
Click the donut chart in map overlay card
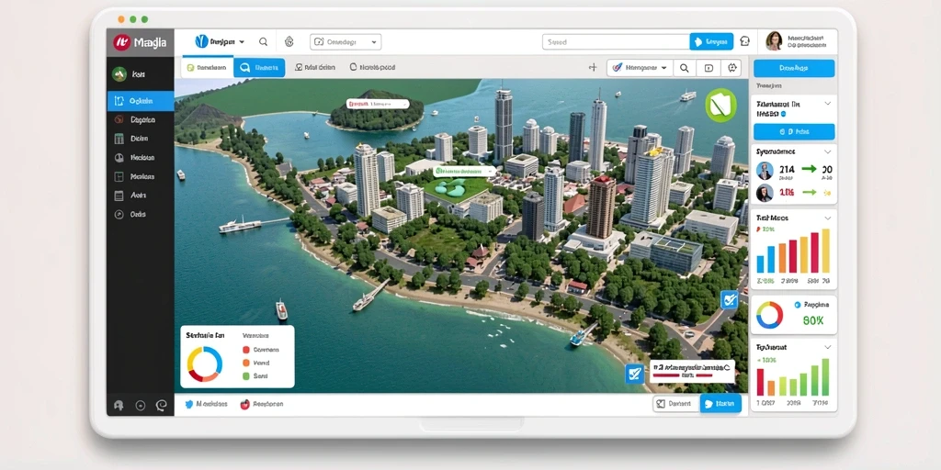[205, 364]
